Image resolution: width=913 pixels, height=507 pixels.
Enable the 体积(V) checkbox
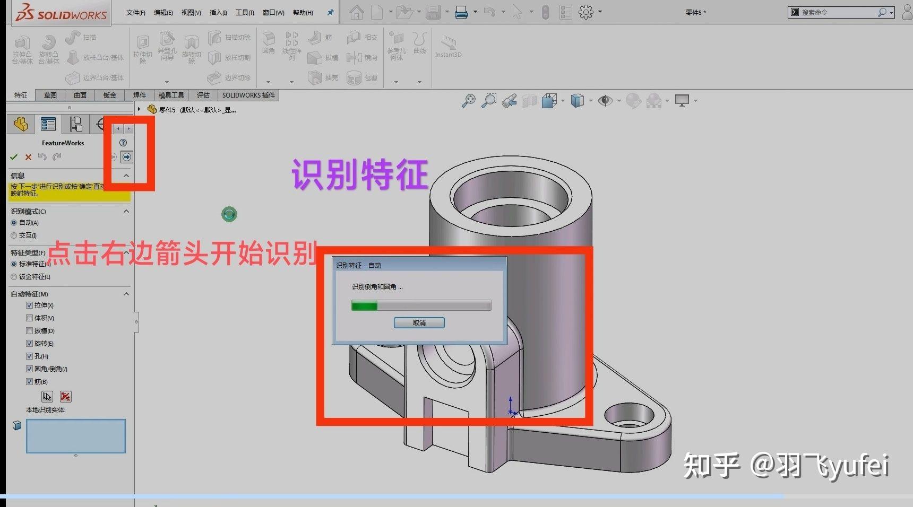(30, 318)
